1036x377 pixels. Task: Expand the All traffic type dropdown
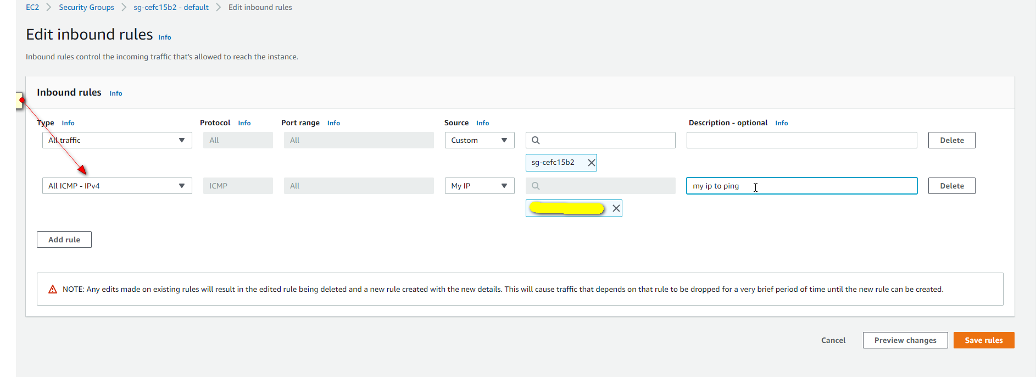tap(117, 140)
